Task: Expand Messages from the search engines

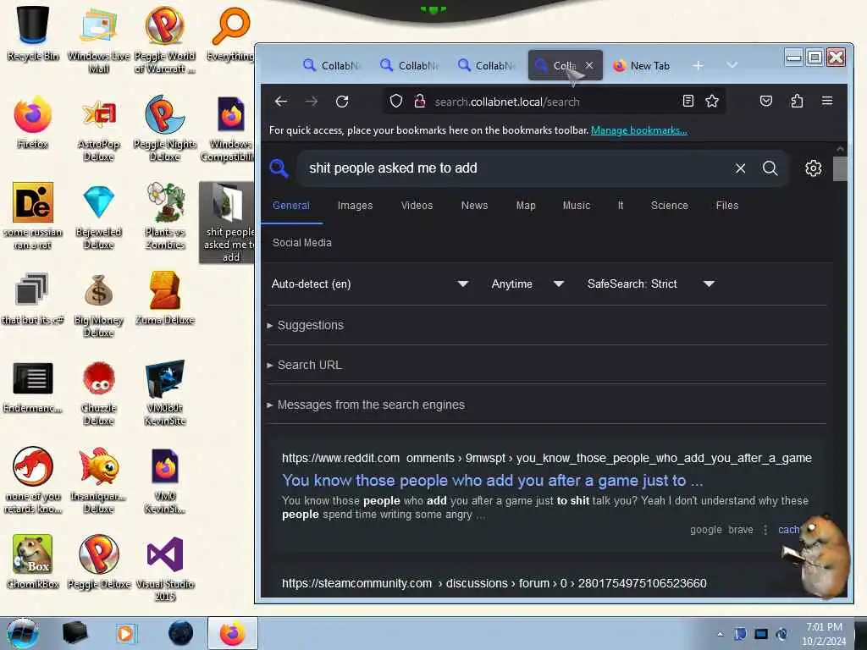Action: pyautogui.click(x=366, y=405)
